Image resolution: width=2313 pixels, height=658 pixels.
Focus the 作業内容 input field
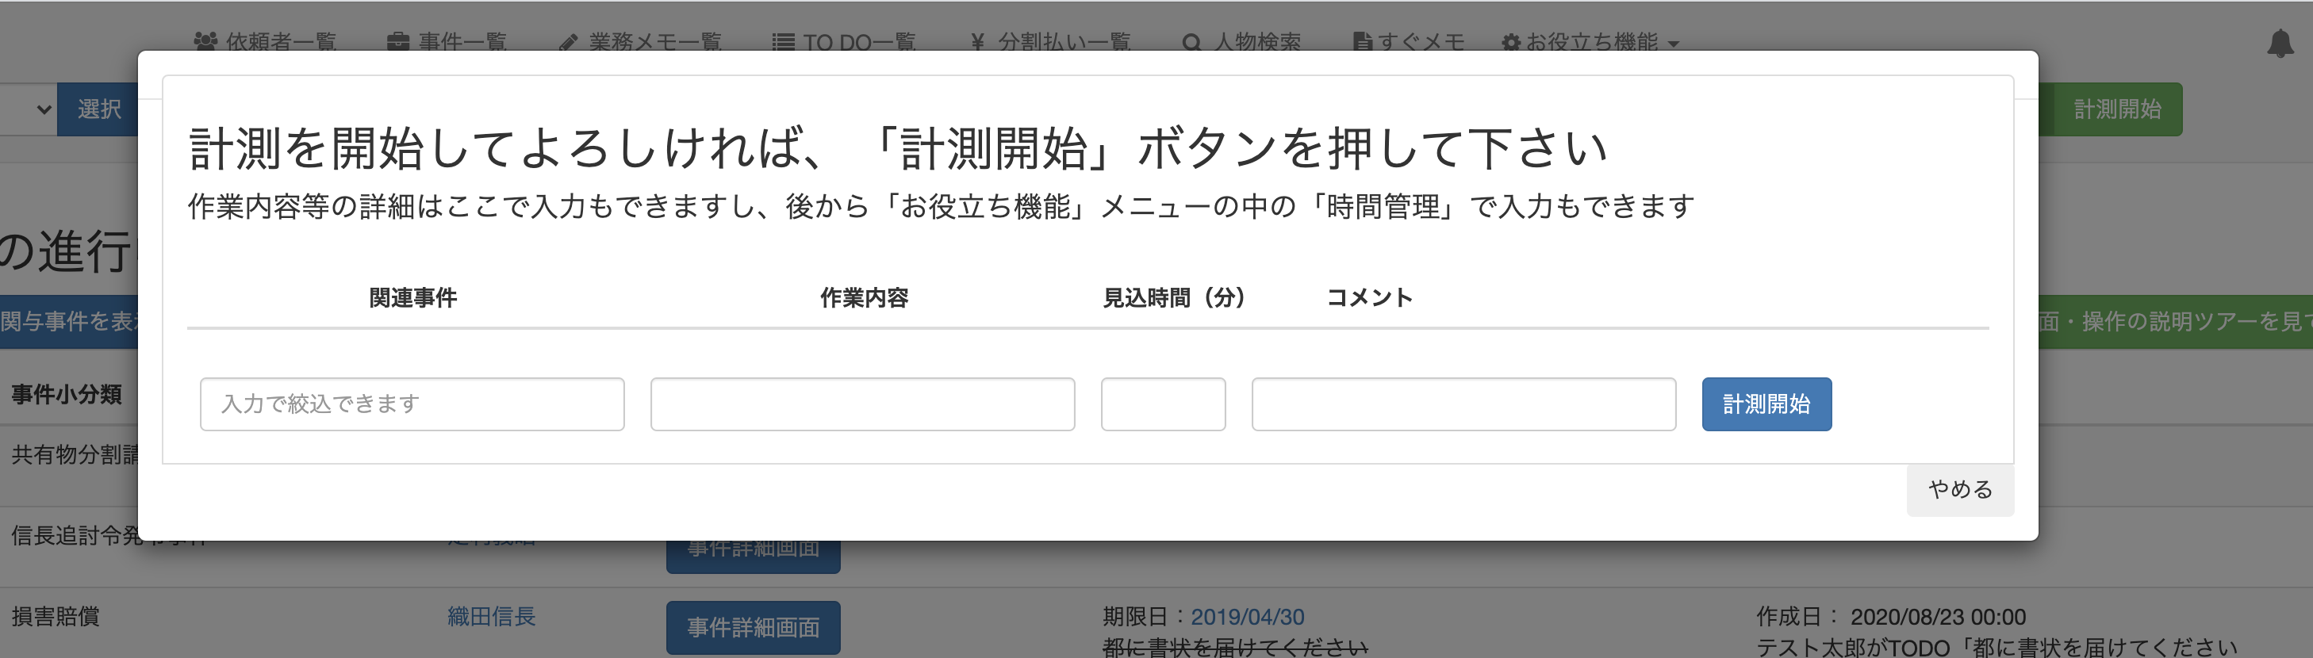(x=862, y=404)
